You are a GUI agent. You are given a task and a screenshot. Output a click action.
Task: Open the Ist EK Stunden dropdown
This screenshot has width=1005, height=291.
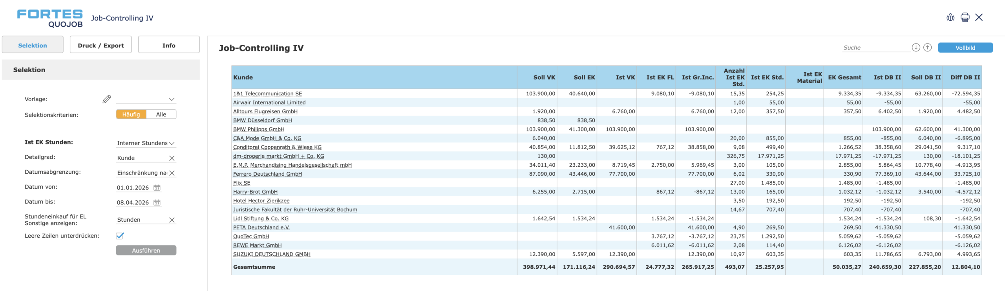[172, 143]
